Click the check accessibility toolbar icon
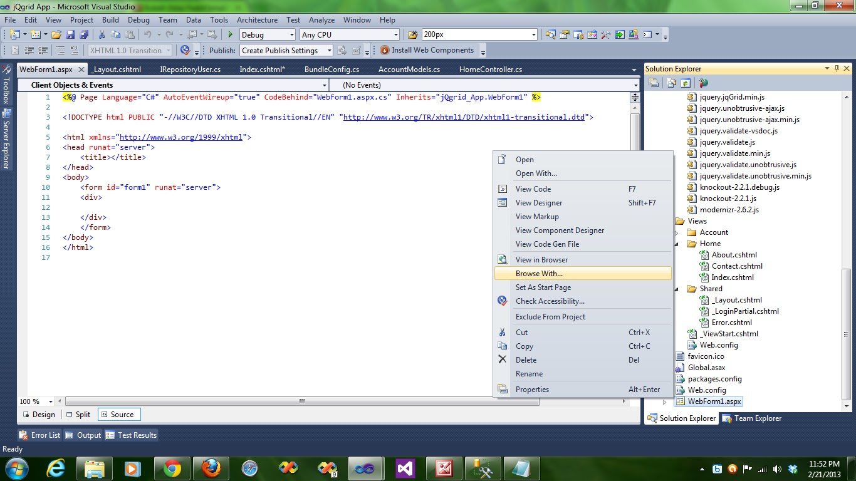 185,51
